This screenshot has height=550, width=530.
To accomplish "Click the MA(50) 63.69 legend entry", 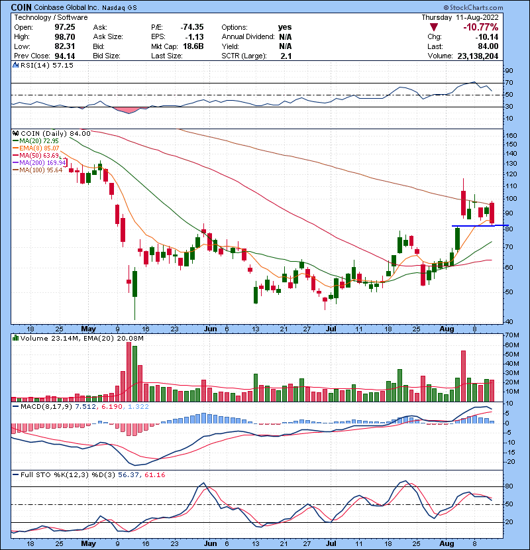I will pyautogui.click(x=39, y=155).
